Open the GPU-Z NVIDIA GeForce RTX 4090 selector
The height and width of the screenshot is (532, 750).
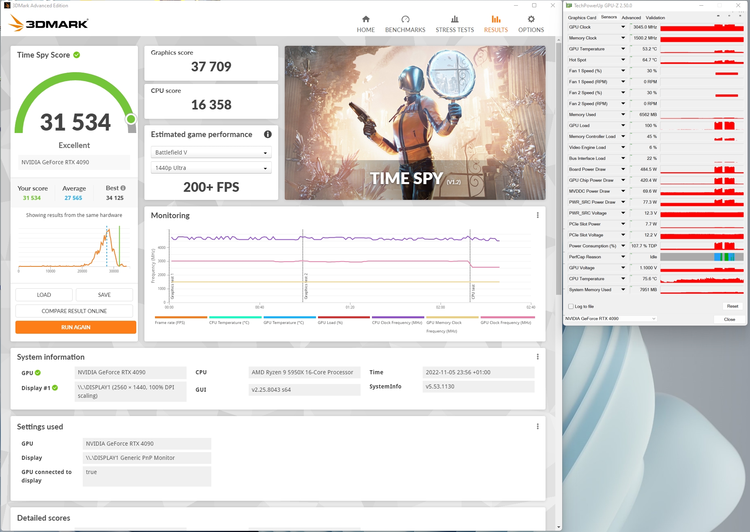click(610, 319)
